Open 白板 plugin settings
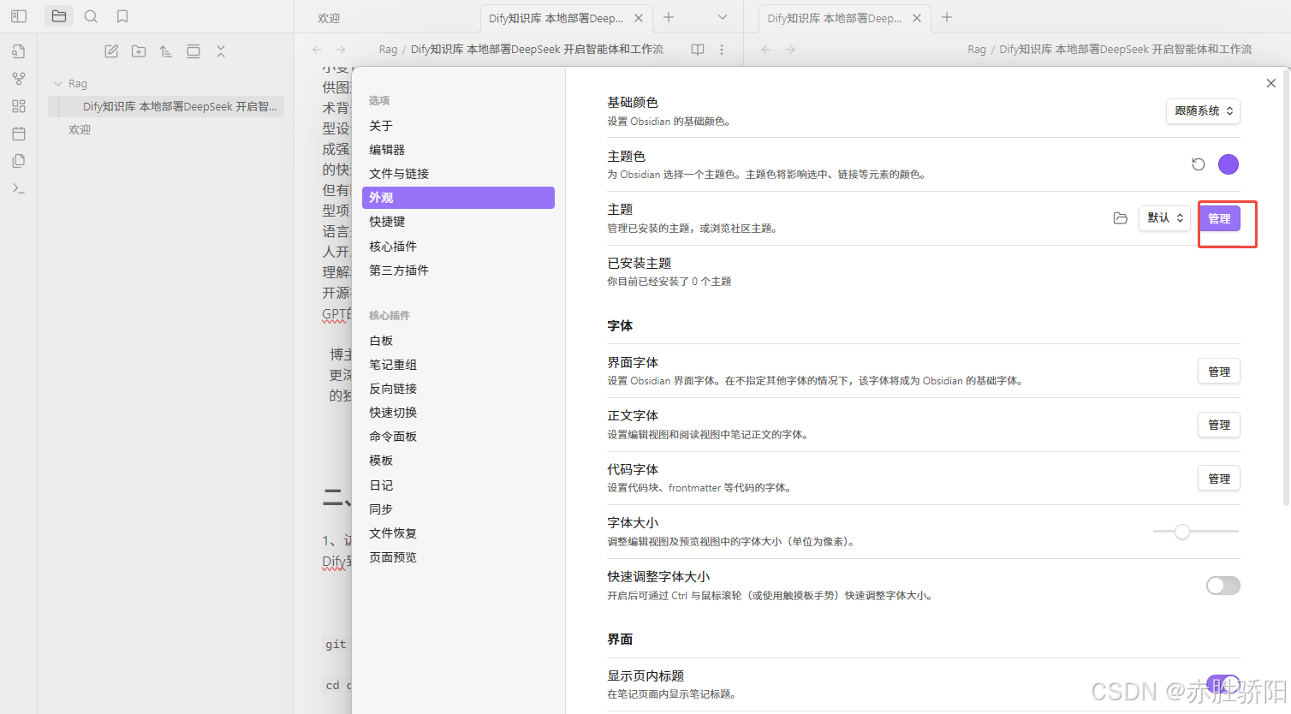This screenshot has height=714, width=1291. 458,341
